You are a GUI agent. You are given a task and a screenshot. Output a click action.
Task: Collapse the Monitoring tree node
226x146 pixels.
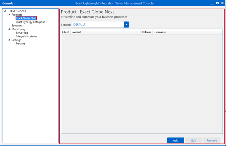pyautogui.click(x=9, y=29)
